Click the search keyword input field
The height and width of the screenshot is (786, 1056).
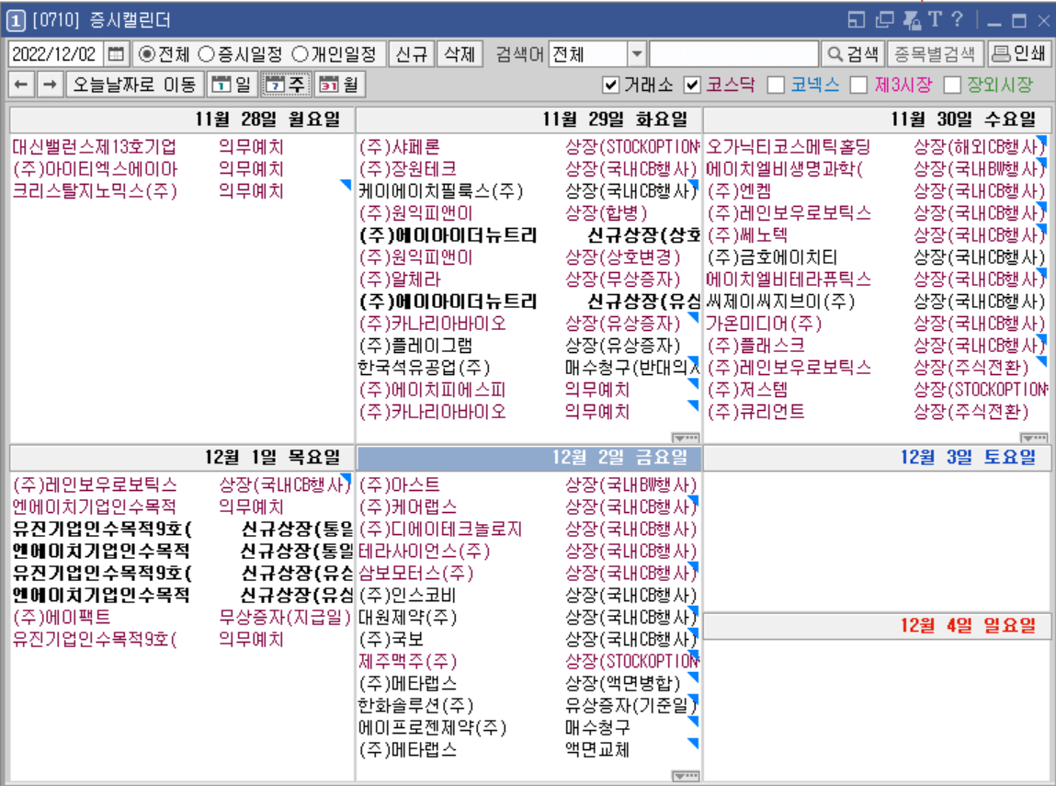733,54
